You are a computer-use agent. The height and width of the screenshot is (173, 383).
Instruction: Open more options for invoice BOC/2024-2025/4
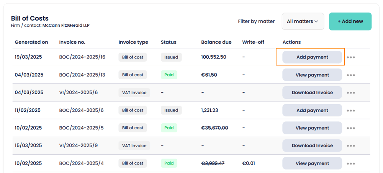(351, 163)
